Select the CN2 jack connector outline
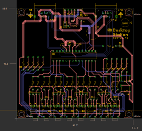Screen dimensions: 142x131 (x=106, y=12)
